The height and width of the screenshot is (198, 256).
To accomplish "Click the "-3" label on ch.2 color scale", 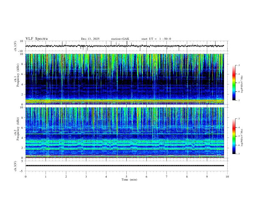I will click(239, 119).
